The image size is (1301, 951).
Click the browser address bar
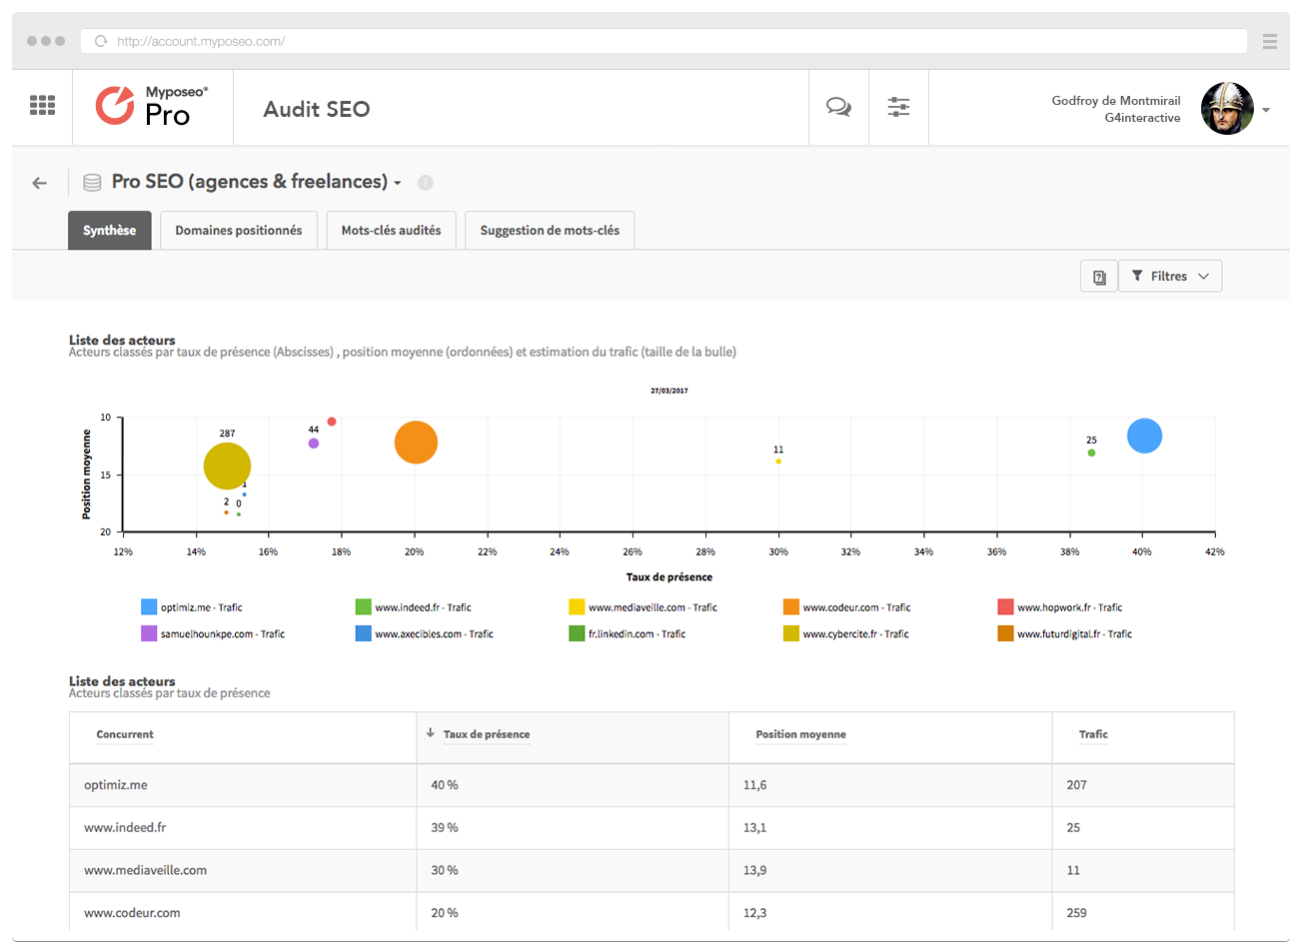(x=663, y=41)
